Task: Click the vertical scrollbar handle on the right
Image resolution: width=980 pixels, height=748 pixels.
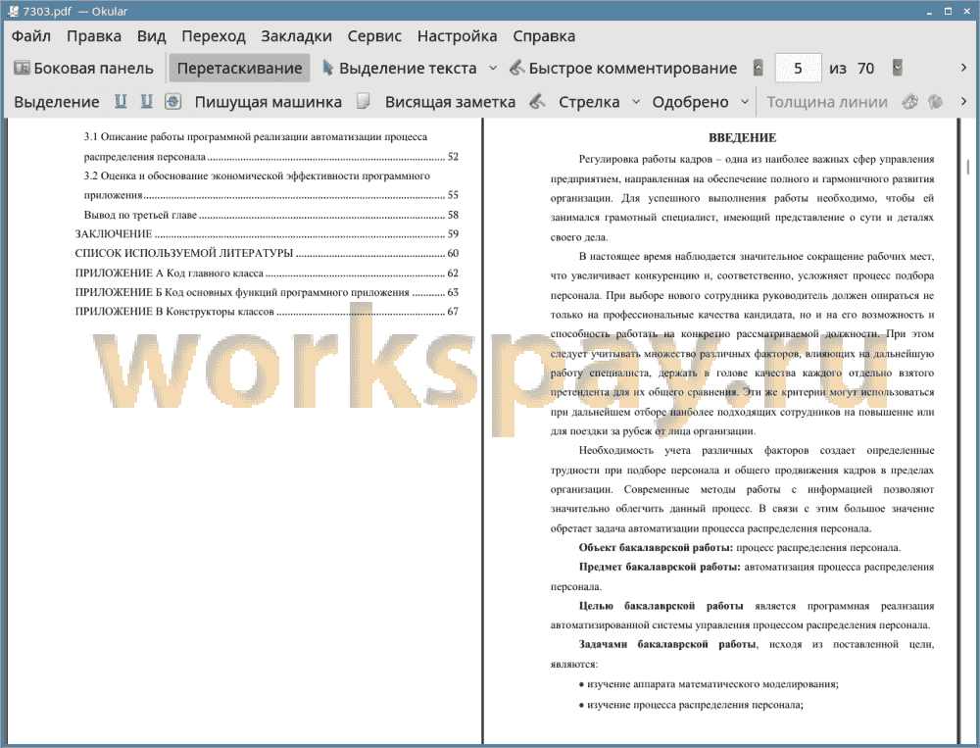Action: (968, 167)
